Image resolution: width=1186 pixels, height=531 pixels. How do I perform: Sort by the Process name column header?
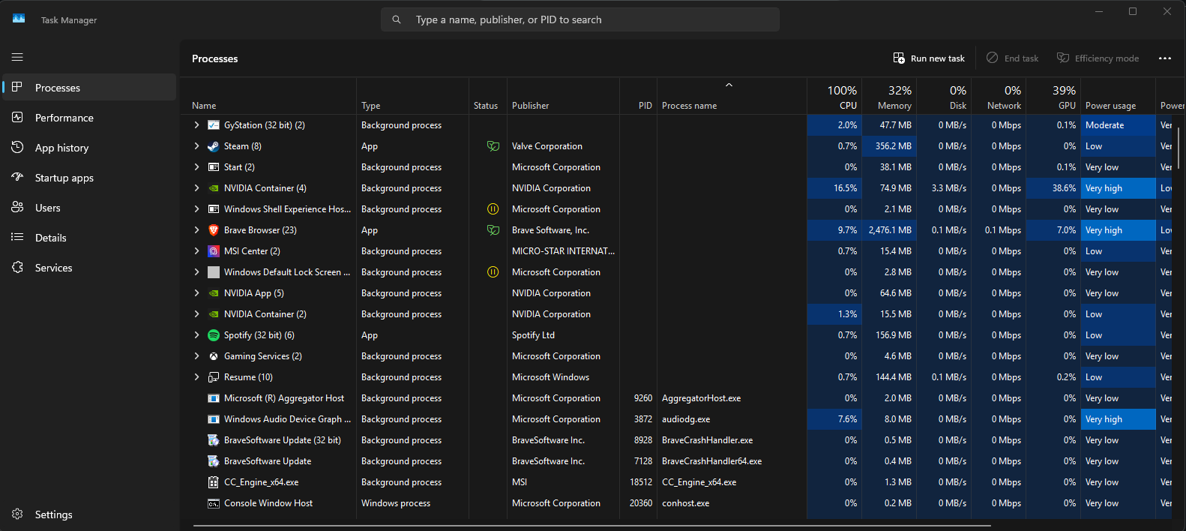(x=732, y=97)
